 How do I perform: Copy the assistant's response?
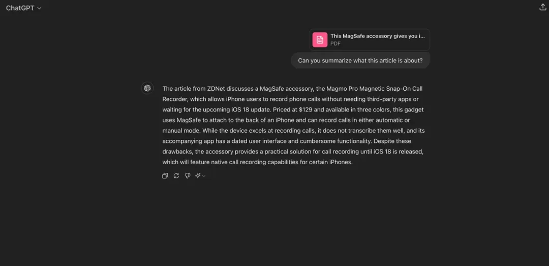(165, 176)
